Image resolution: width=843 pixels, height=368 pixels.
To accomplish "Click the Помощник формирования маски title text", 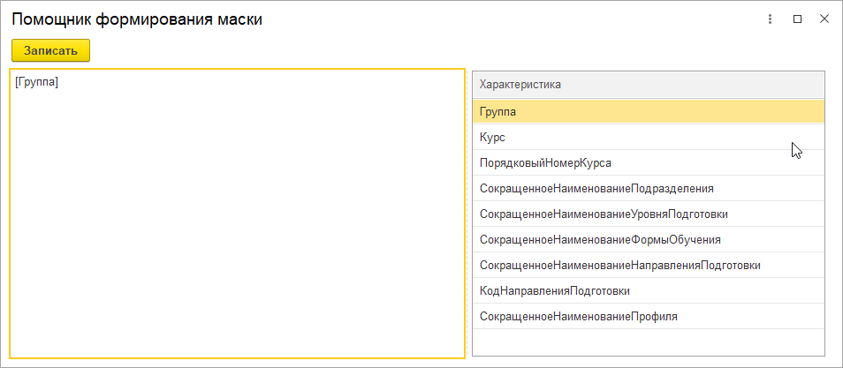I will (137, 20).
